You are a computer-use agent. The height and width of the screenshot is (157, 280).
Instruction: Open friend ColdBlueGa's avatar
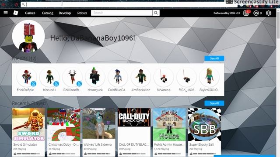118,77
